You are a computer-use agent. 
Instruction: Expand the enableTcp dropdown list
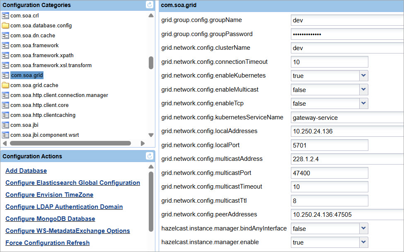pyautogui.click(x=363, y=104)
